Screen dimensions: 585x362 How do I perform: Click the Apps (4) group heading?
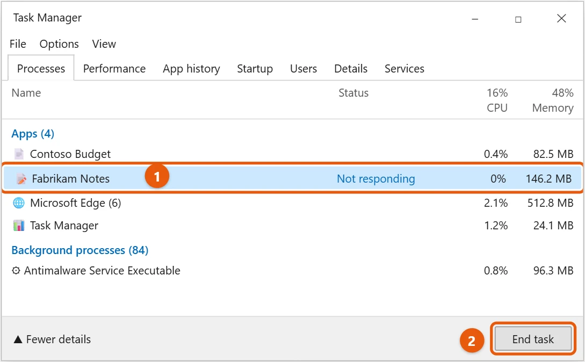point(33,134)
